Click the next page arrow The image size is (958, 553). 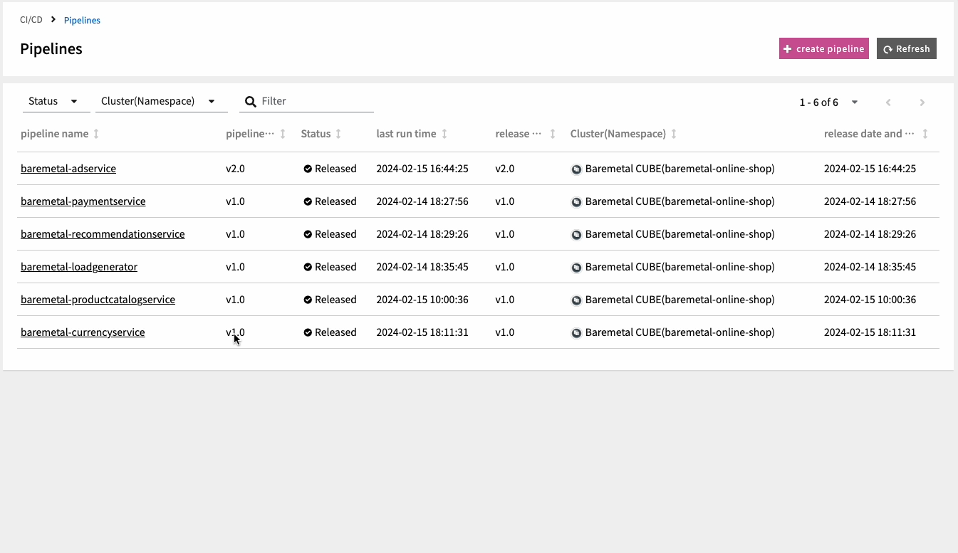922,102
